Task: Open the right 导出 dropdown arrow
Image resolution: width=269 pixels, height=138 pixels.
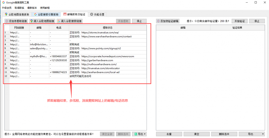Action: (263, 134)
